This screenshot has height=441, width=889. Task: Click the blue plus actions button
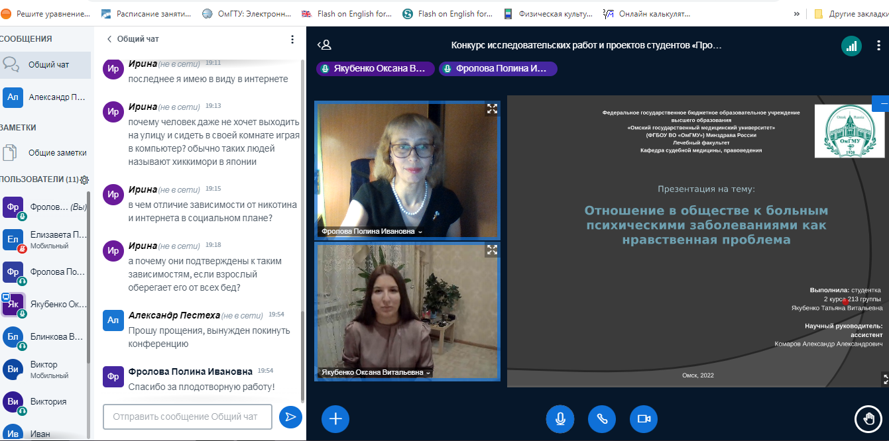pos(335,418)
